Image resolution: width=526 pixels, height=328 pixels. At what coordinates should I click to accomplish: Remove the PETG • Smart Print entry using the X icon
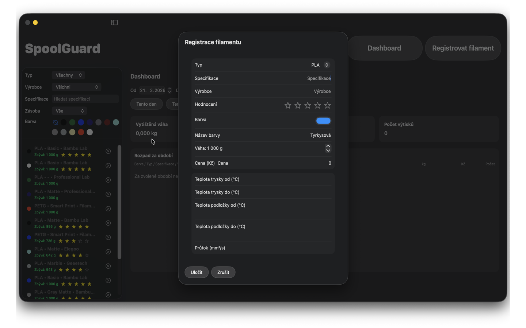click(108, 209)
